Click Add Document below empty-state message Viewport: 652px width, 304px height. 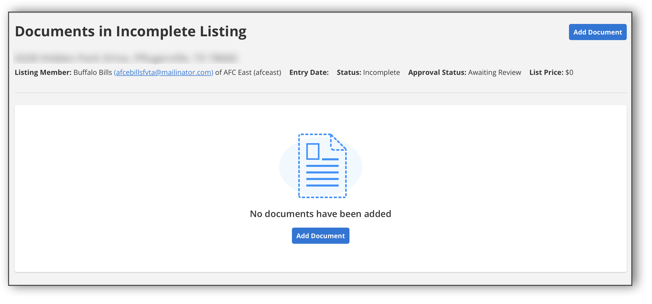(x=320, y=236)
